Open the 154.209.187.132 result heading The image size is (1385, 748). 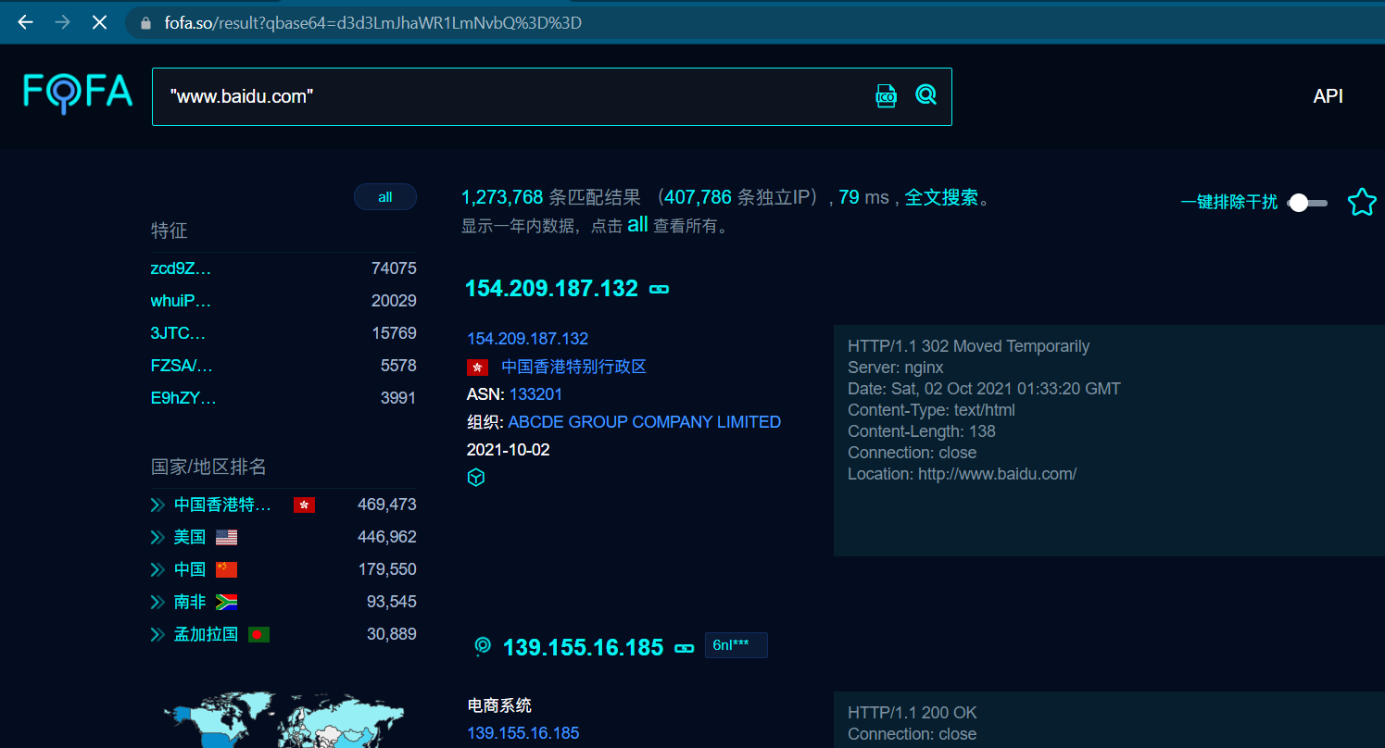click(x=551, y=289)
